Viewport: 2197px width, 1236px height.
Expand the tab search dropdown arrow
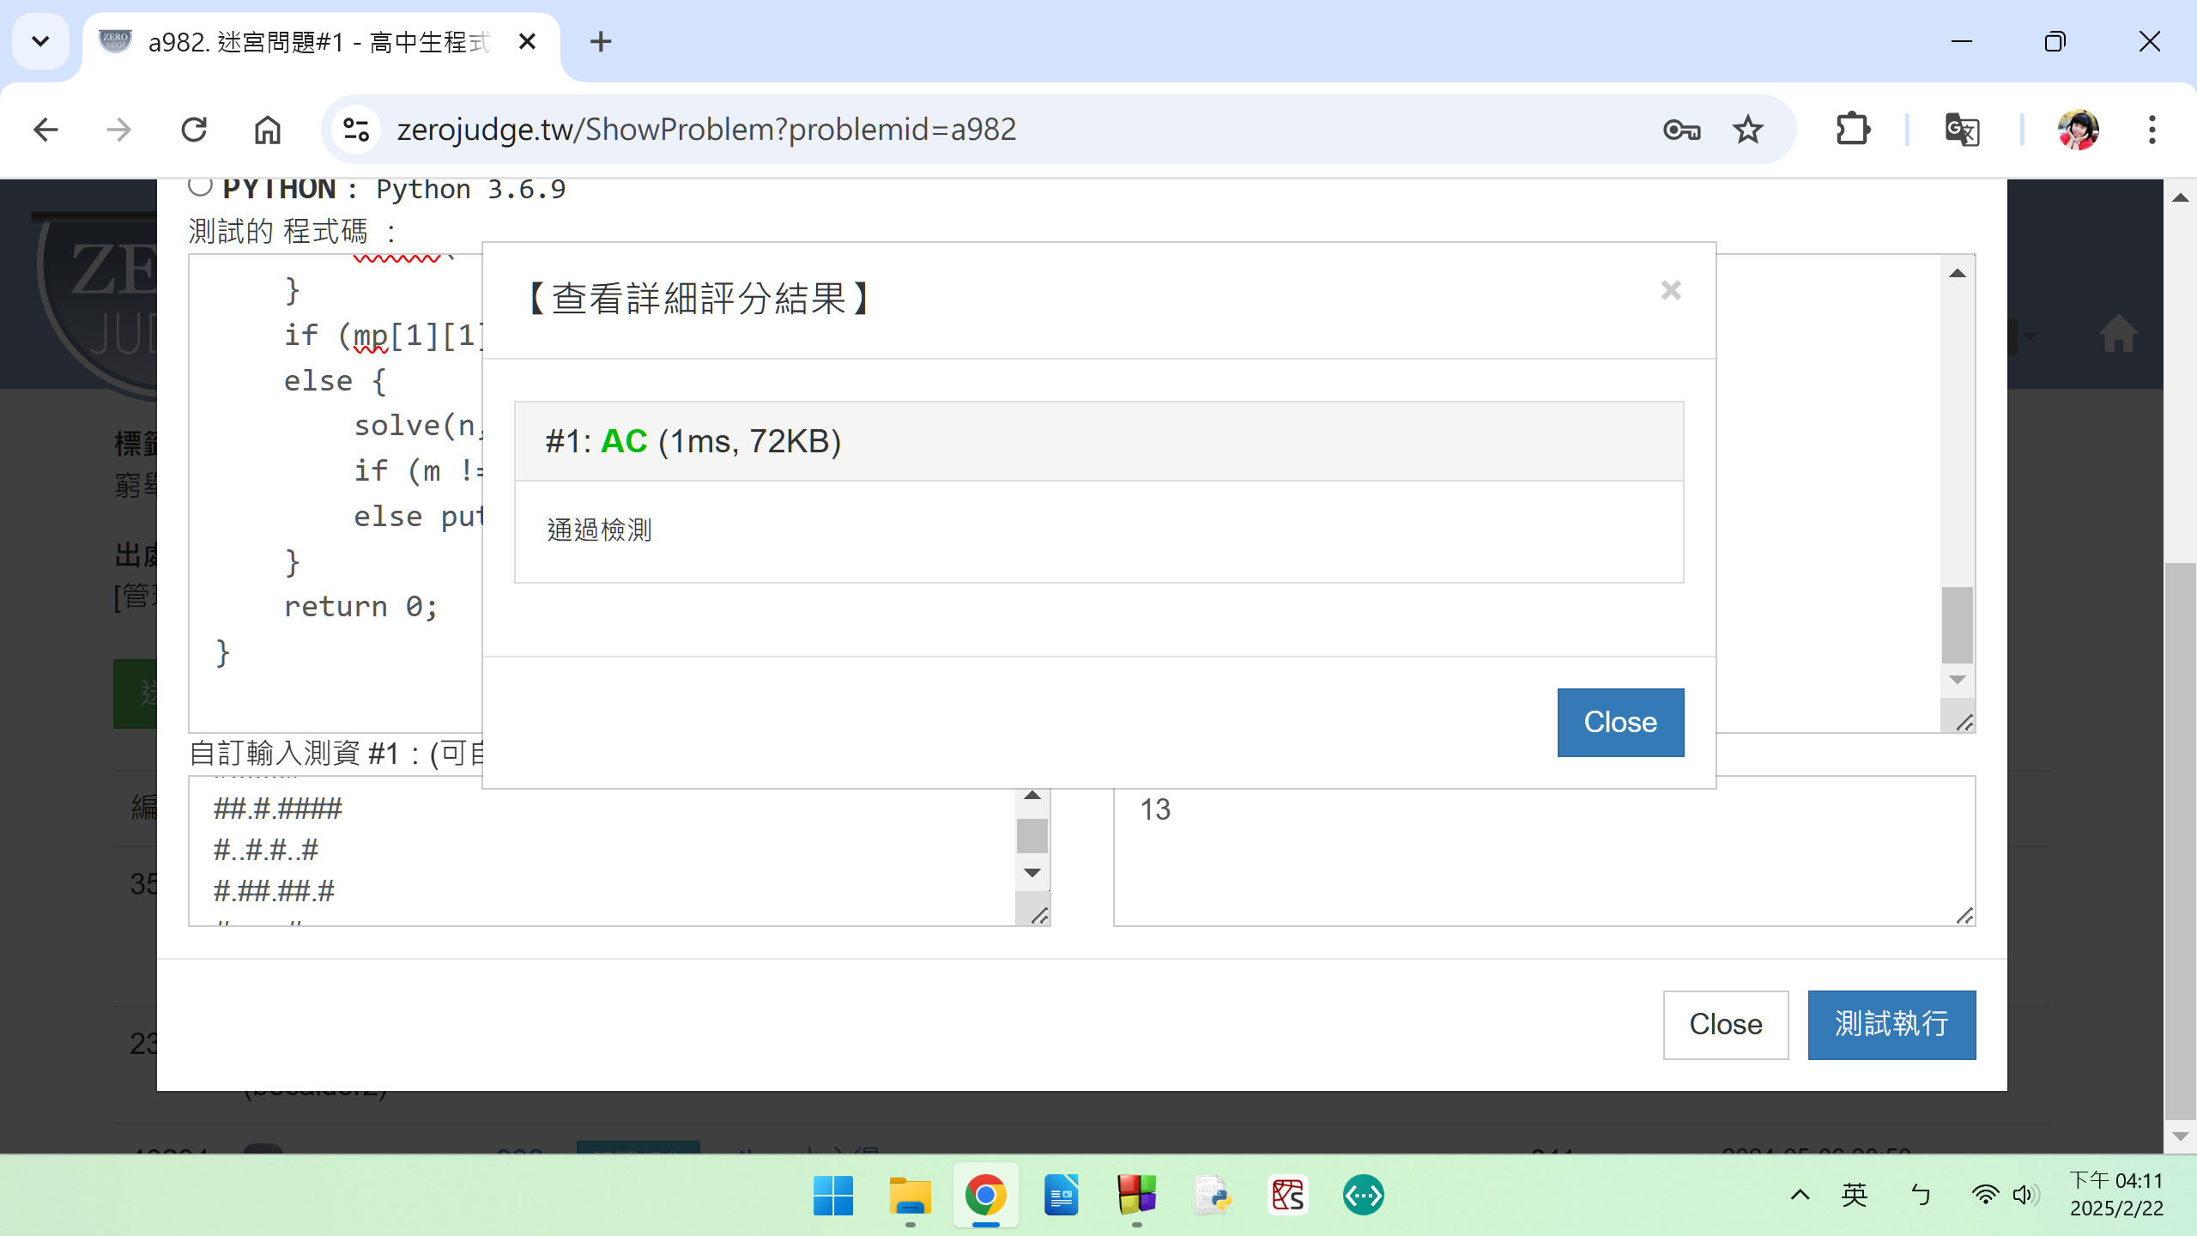(x=40, y=41)
